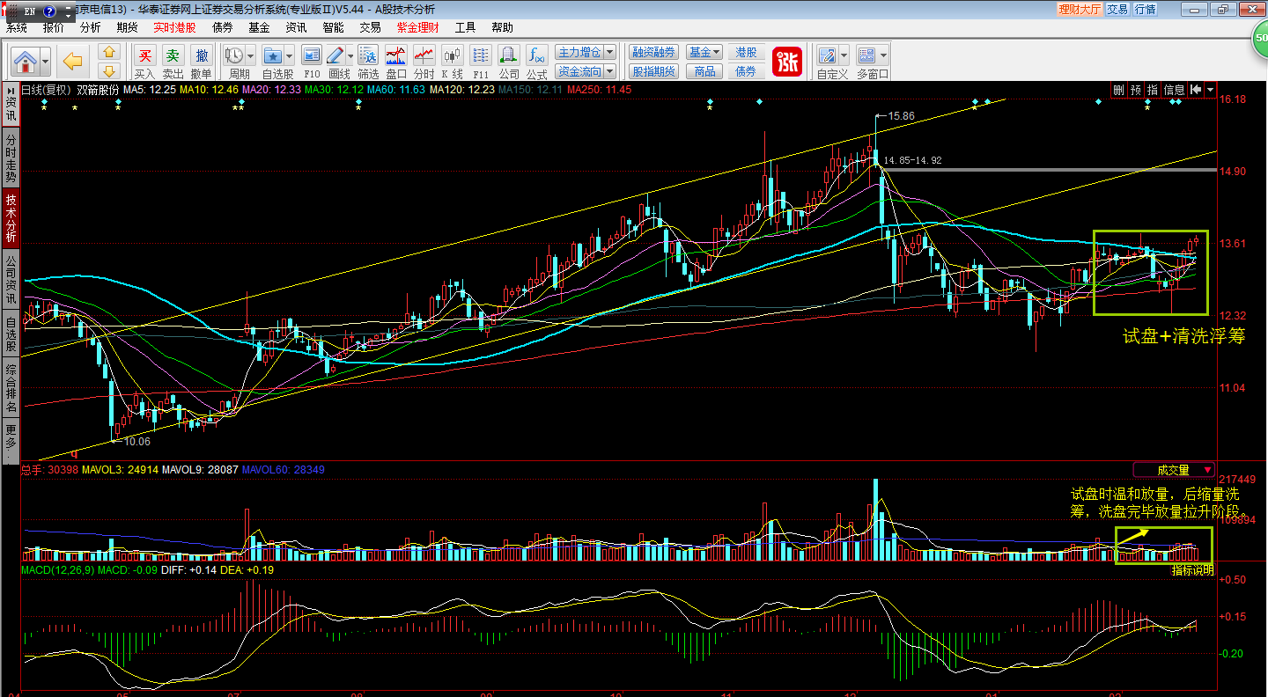
Task: Click the 指标说明 link
Action: (1192, 570)
